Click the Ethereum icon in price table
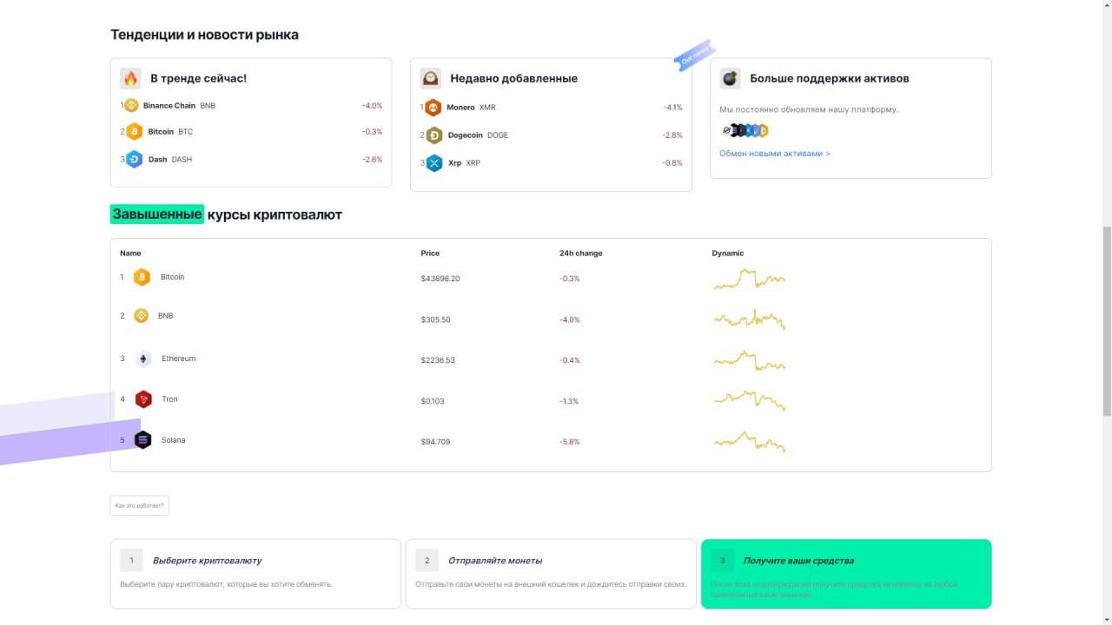Image resolution: width=1112 pixels, height=625 pixels. coord(143,359)
